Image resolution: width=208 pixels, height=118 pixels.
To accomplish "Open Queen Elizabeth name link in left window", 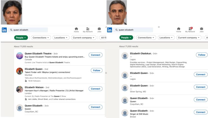I will click(x=33, y=106).
